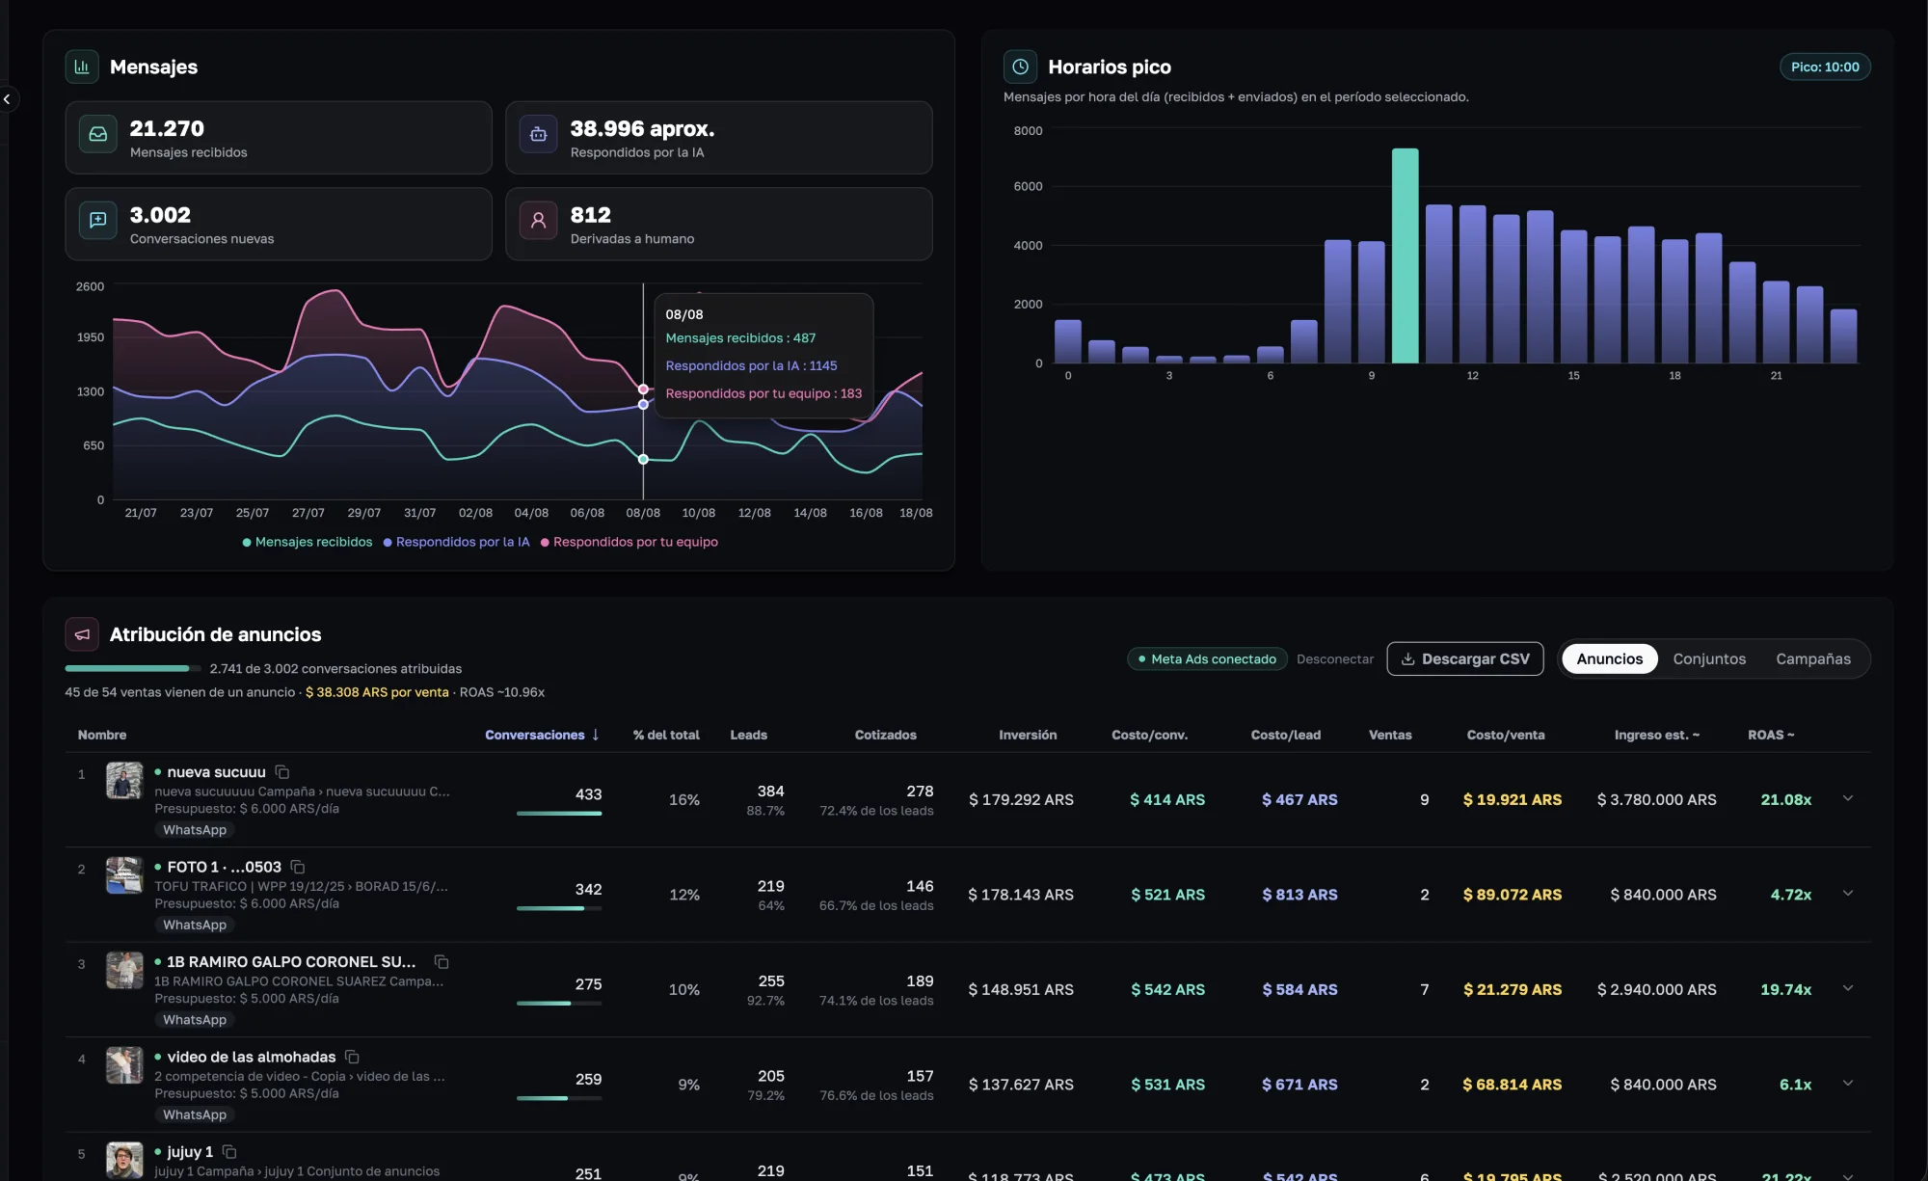The width and height of the screenshot is (1928, 1181).
Task: Click the attributed conversations progress bar
Action: (133, 668)
